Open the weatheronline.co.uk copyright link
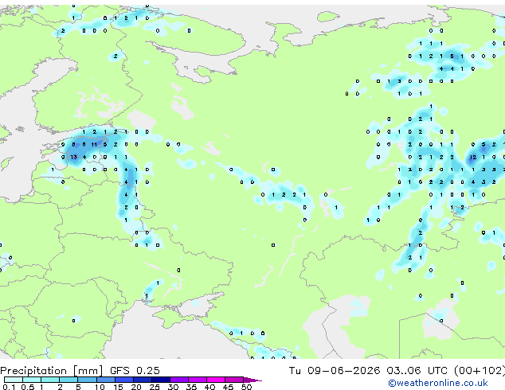This screenshot has width=505, height=390. point(438,383)
